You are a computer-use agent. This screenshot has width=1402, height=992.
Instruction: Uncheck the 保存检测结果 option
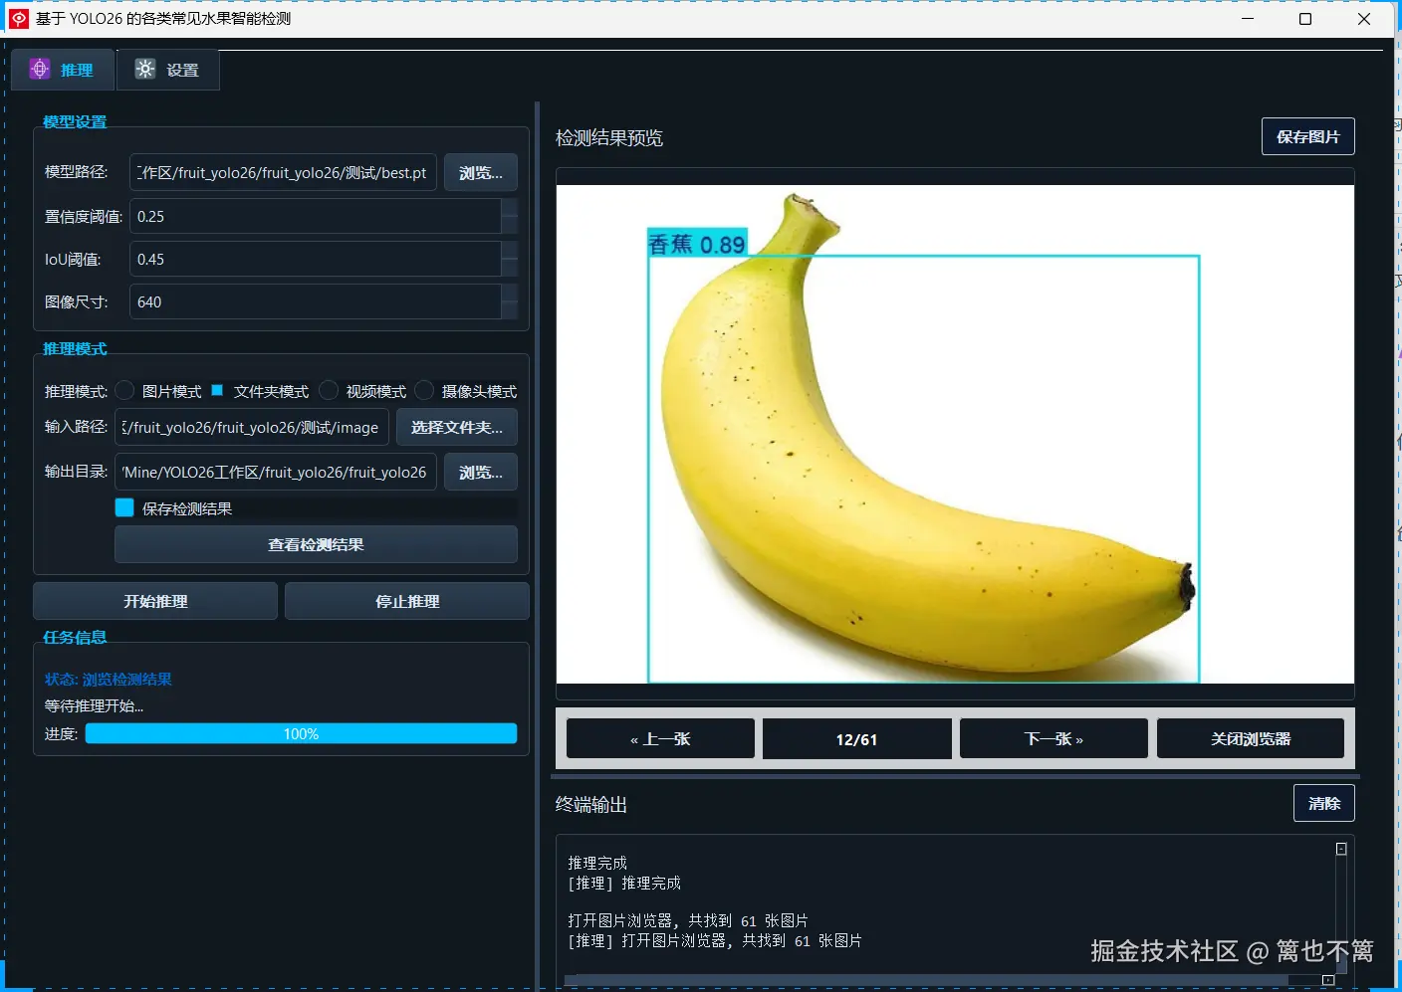tap(123, 507)
